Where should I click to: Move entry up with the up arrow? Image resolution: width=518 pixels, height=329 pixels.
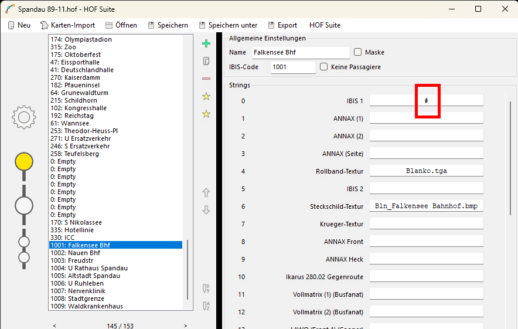[x=206, y=192]
